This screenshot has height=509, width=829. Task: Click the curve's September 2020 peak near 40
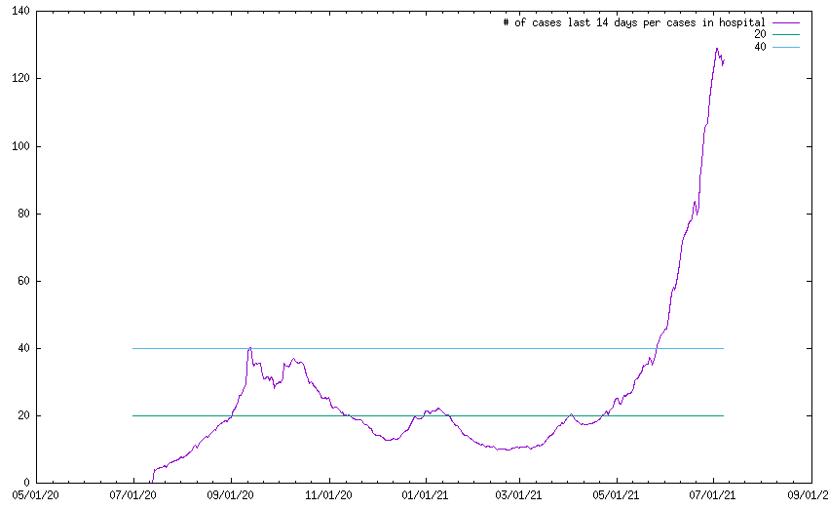pyautogui.click(x=250, y=348)
